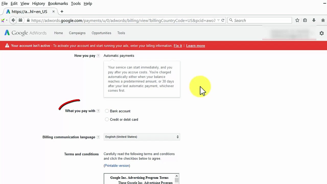Click the Automatic payments text

click(119, 56)
